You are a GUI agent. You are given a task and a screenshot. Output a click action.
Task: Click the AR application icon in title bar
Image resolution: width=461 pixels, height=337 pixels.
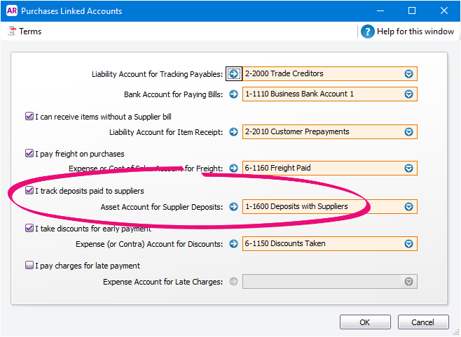click(12, 10)
